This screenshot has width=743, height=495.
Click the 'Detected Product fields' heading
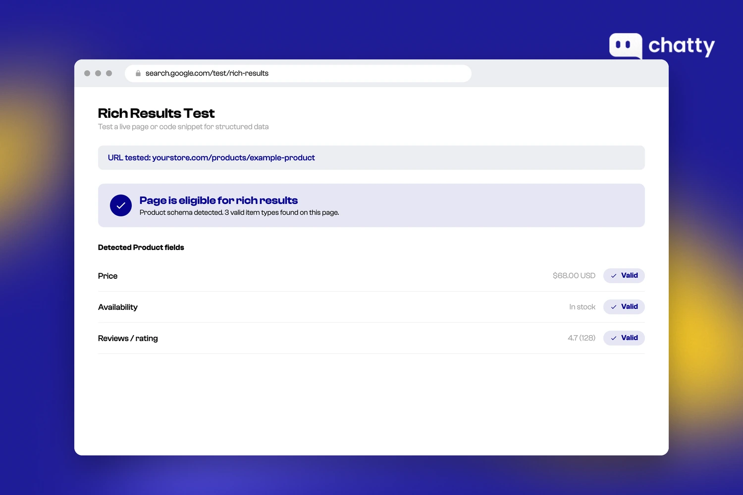(x=141, y=247)
